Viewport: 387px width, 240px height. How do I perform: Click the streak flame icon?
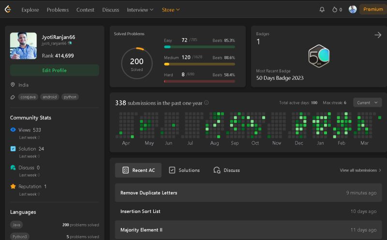(x=335, y=10)
